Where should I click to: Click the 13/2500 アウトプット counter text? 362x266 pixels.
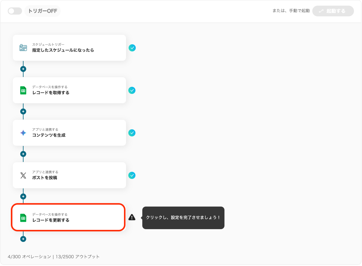[78, 256]
